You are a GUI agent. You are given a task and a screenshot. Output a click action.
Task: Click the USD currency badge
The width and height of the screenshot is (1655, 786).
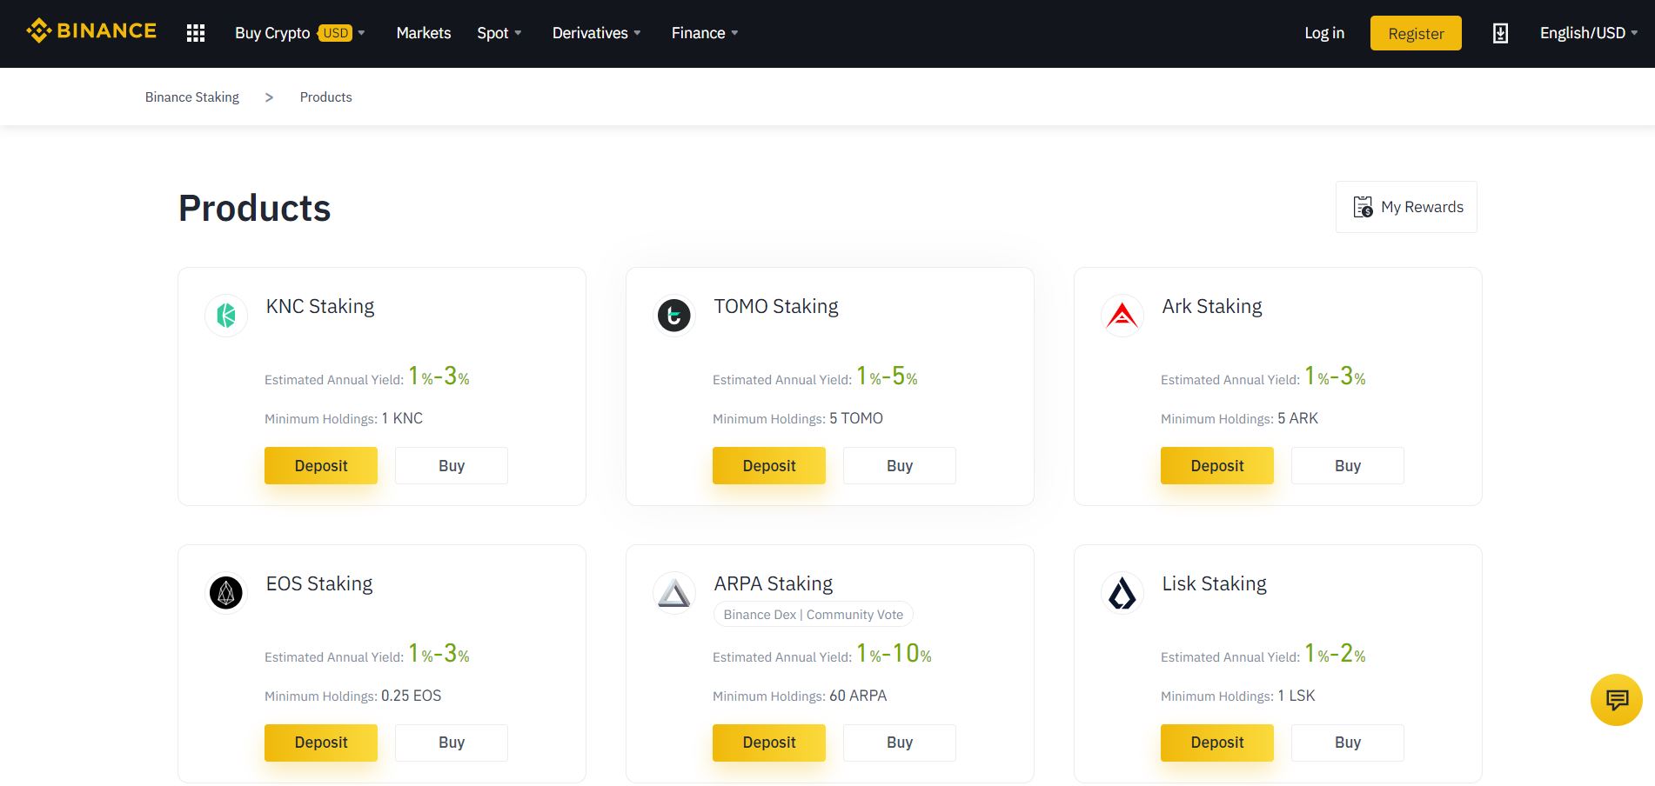pos(335,33)
